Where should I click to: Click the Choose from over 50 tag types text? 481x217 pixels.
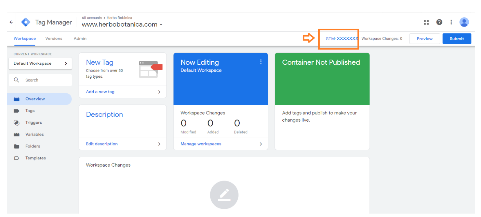tap(104, 74)
